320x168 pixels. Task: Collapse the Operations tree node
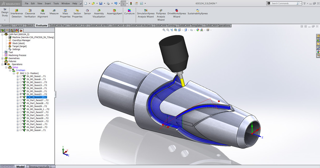coord(3,64)
